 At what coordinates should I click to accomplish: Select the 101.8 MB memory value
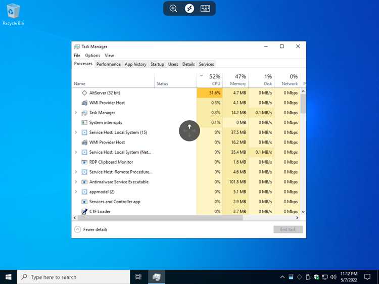(238, 182)
